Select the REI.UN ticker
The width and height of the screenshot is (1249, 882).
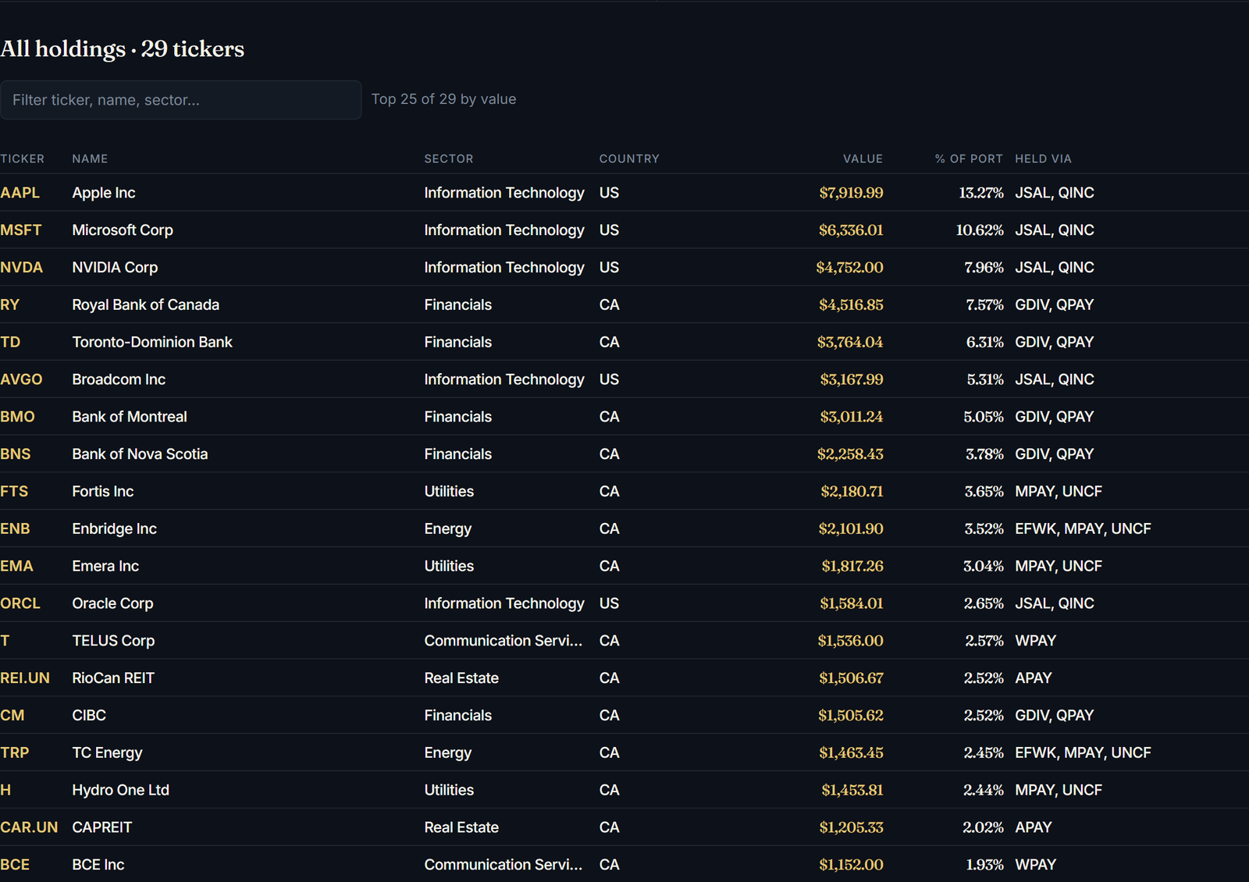25,678
